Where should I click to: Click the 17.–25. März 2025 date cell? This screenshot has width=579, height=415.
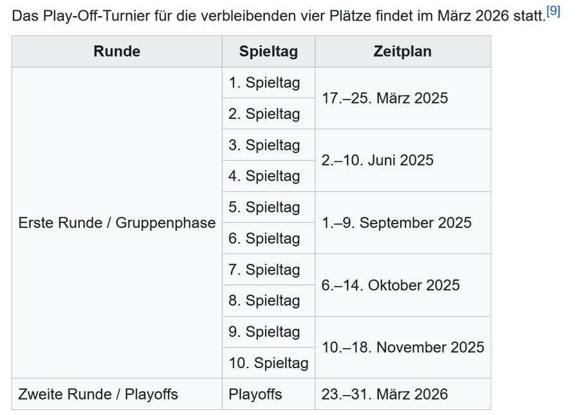click(385, 98)
